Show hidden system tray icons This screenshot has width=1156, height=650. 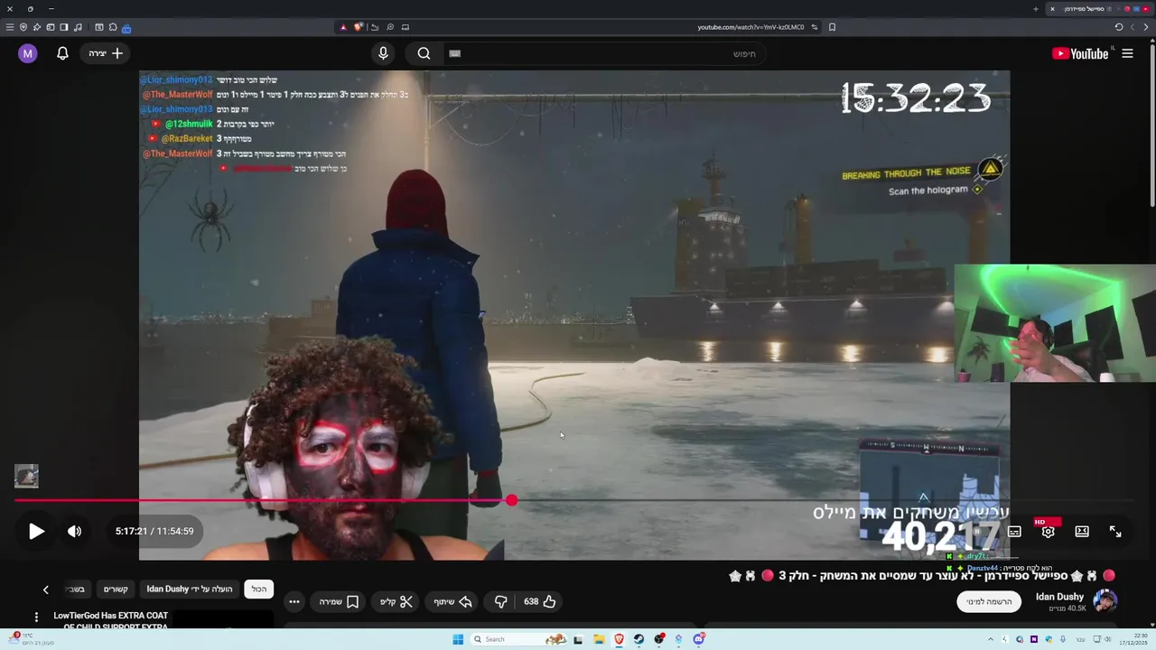[990, 639]
